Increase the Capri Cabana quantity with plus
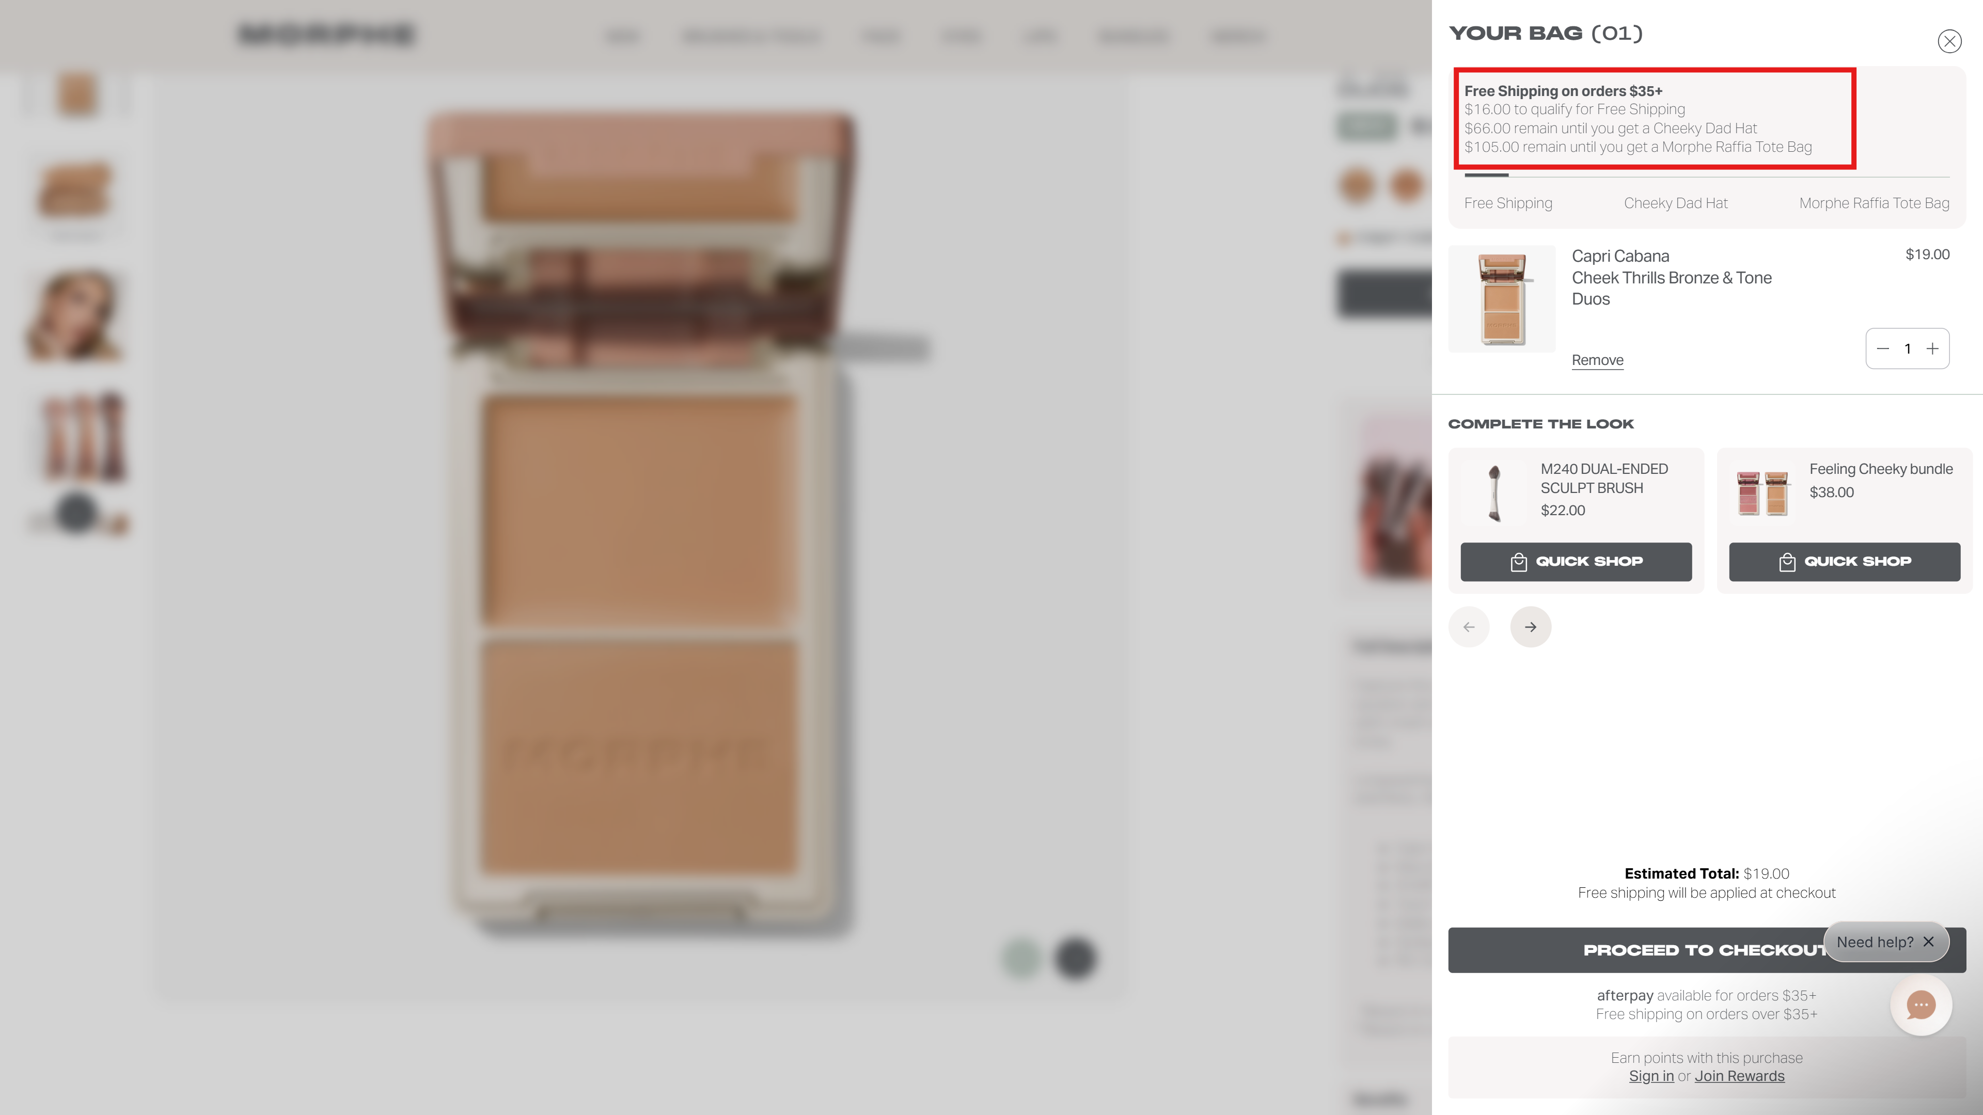The width and height of the screenshot is (1983, 1115). [1933, 348]
